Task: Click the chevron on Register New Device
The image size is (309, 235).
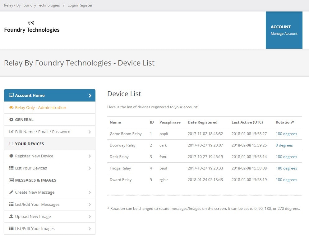Action: (x=90, y=156)
